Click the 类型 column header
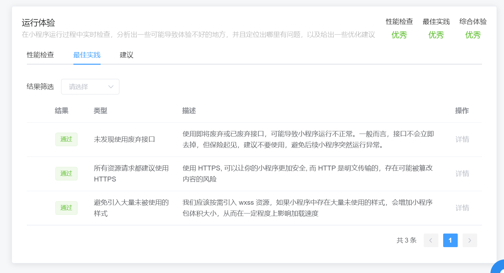The height and width of the screenshot is (273, 504). pyautogui.click(x=100, y=111)
